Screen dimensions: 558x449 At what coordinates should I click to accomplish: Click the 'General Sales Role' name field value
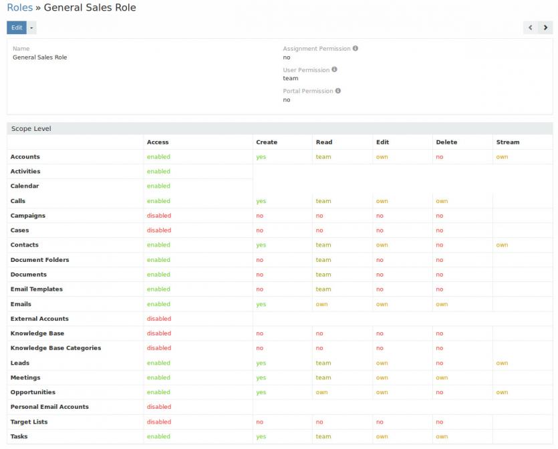click(40, 57)
